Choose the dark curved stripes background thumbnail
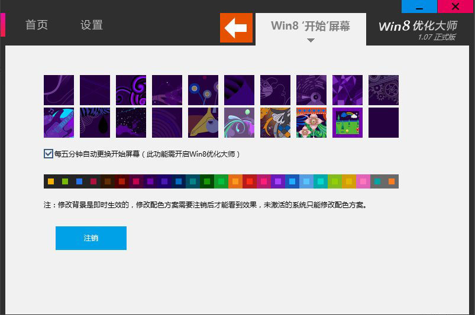This screenshot has width=475, height=315. [239, 90]
